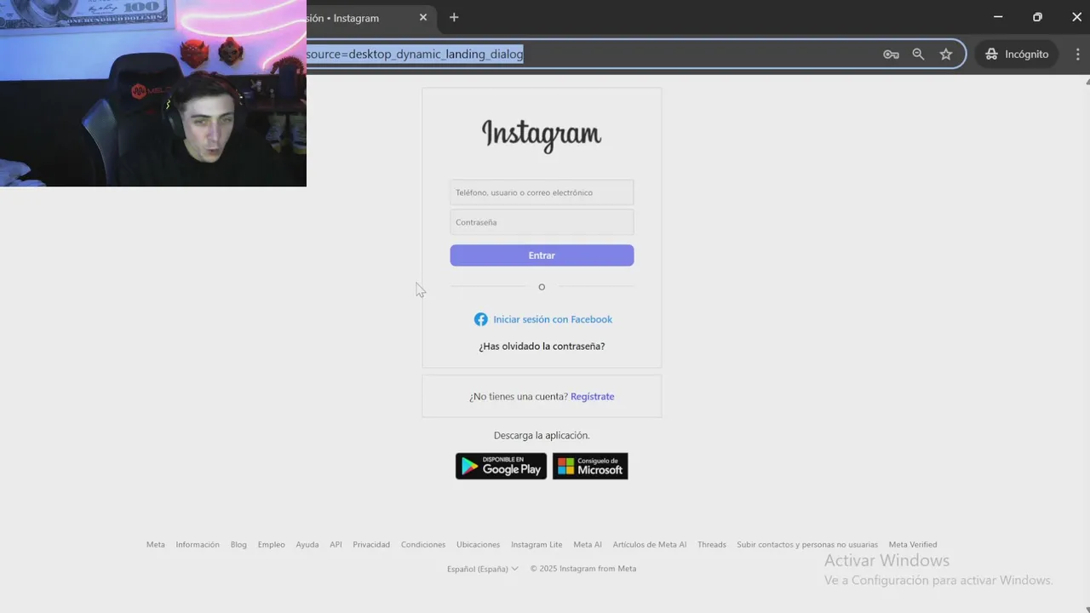Open the Meta footer link

click(x=156, y=545)
